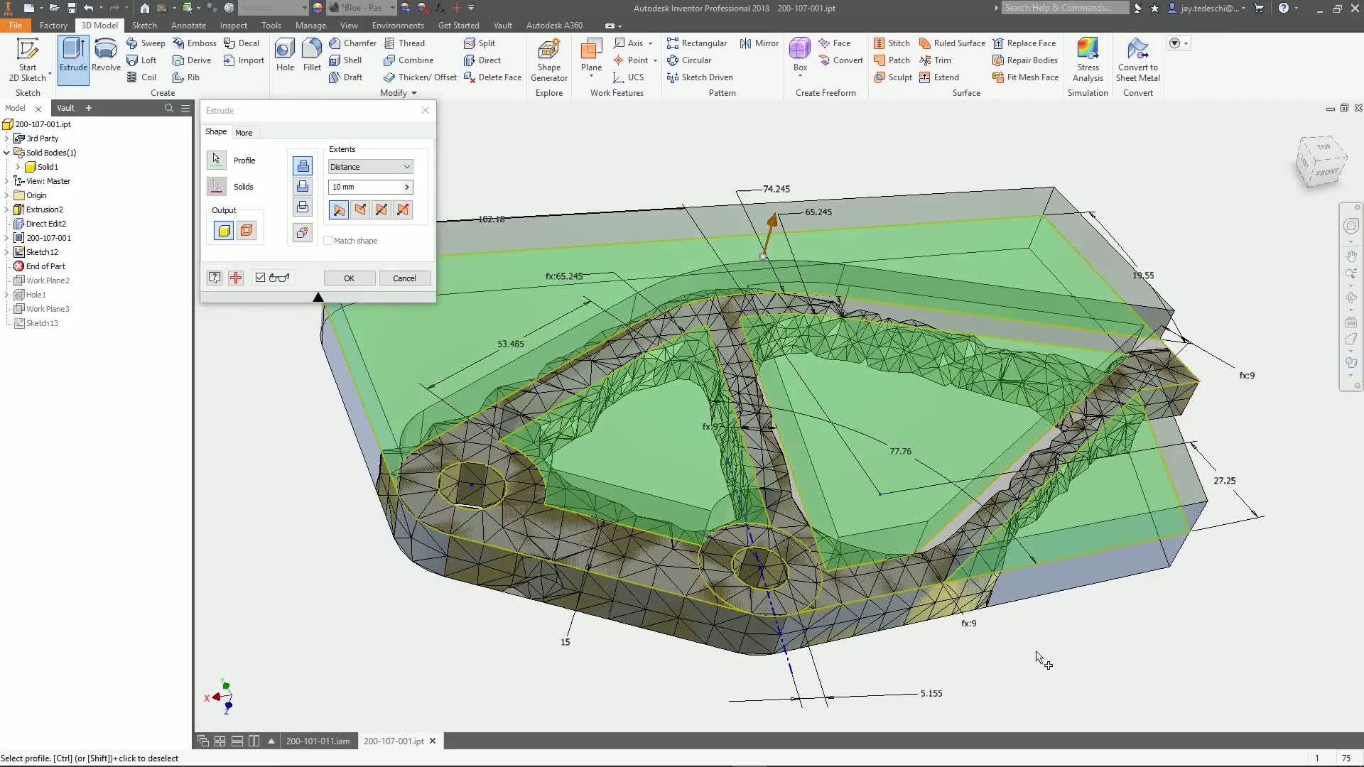The image size is (1364, 767).
Task: Choose Cut operation in Extrude dialog
Action: coord(303,186)
